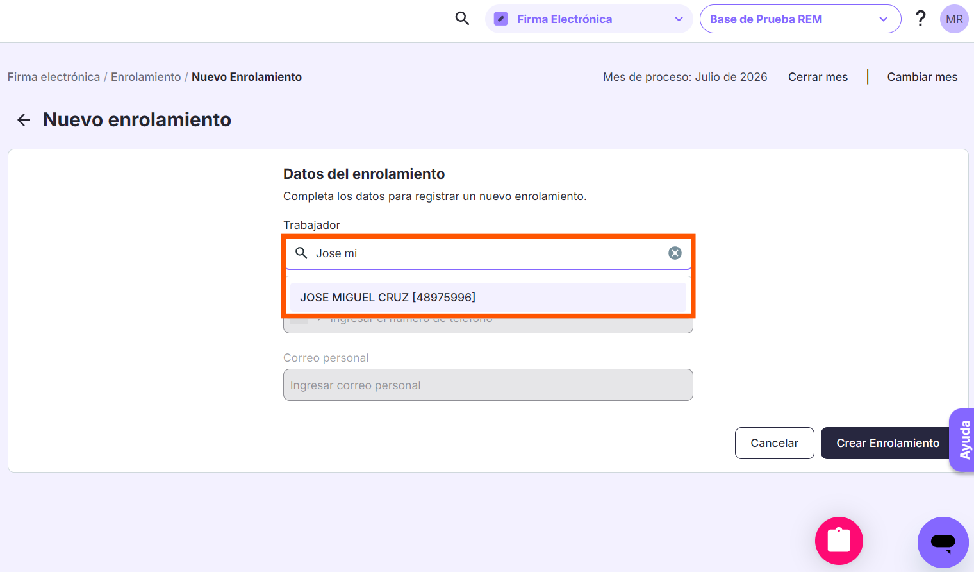This screenshot has width=974, height=572.
Task: Click the Correo personal input field
Action: (x=488, y=385)
